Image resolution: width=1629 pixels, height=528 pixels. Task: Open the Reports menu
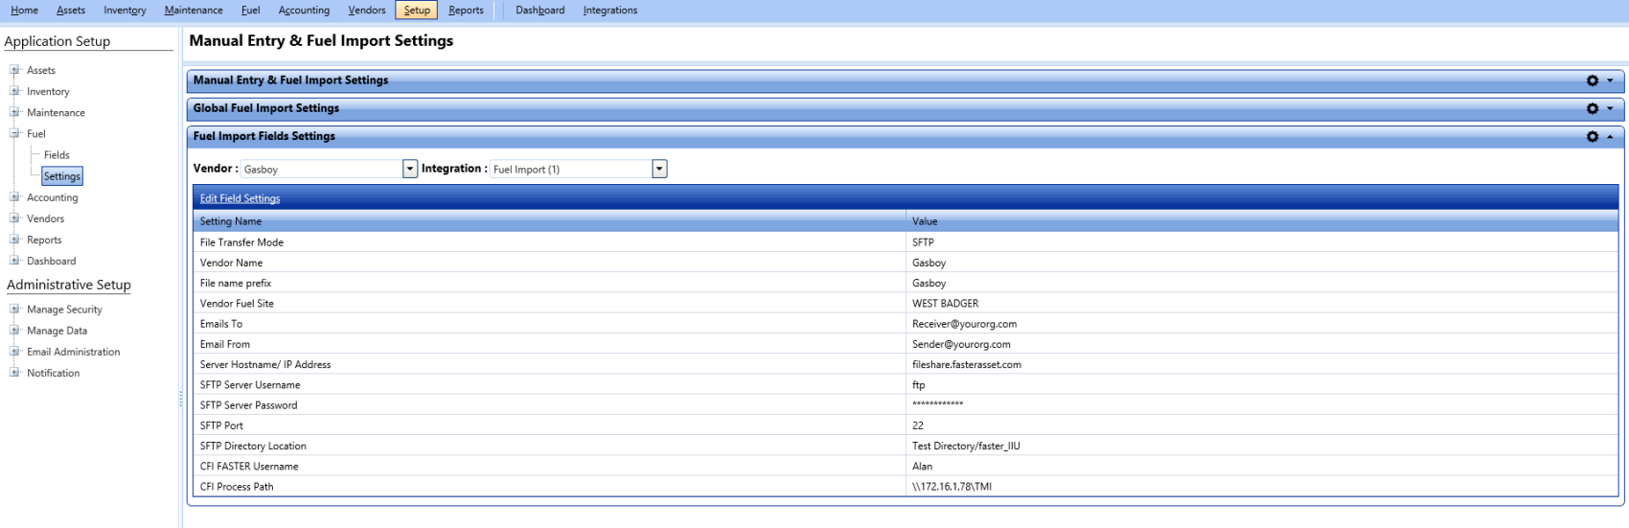coord(466,11)
